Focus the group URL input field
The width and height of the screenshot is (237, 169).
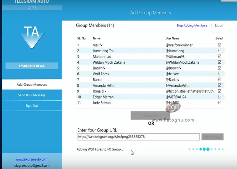click(139, 137)
